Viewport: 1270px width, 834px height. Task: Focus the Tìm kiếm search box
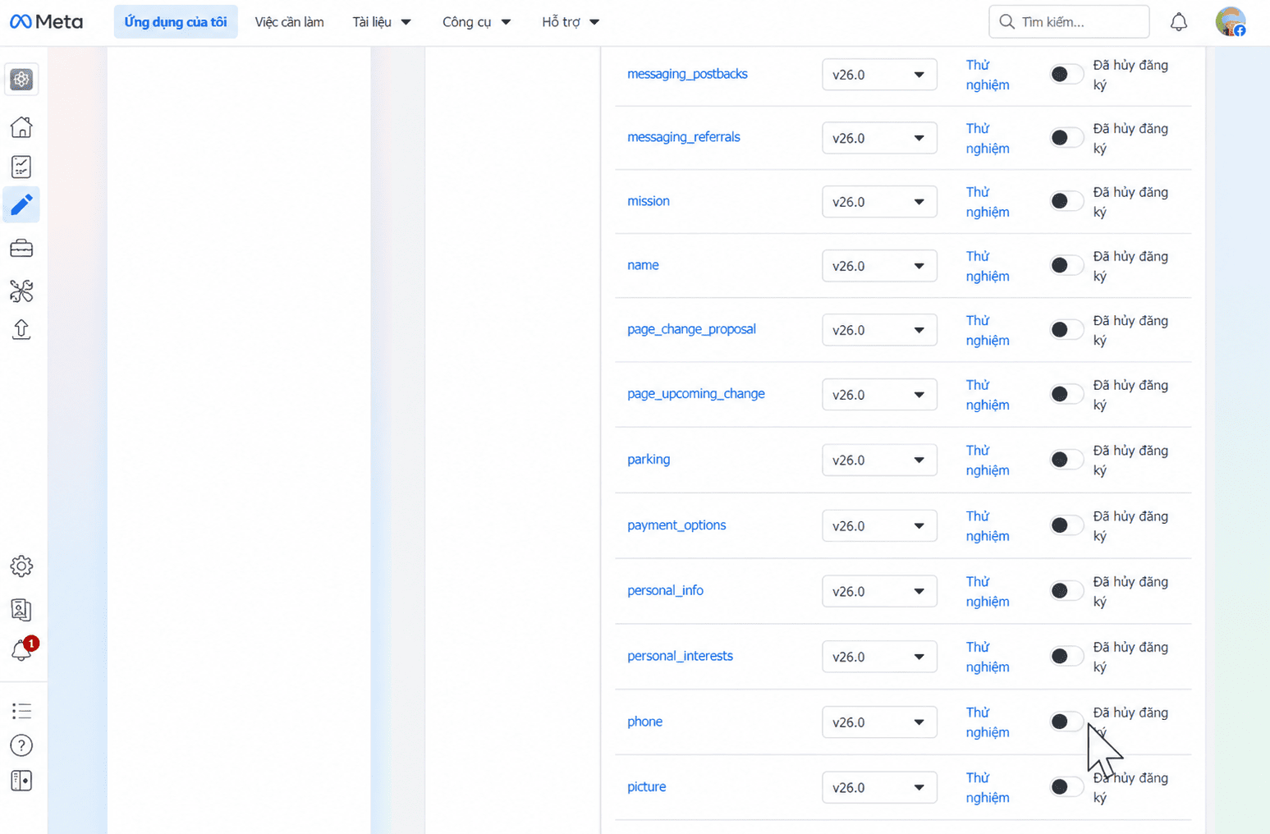[x=1069, y=22]
